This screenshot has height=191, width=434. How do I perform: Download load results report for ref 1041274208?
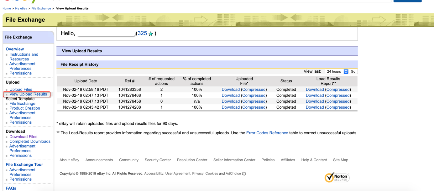tap(315, 107)
